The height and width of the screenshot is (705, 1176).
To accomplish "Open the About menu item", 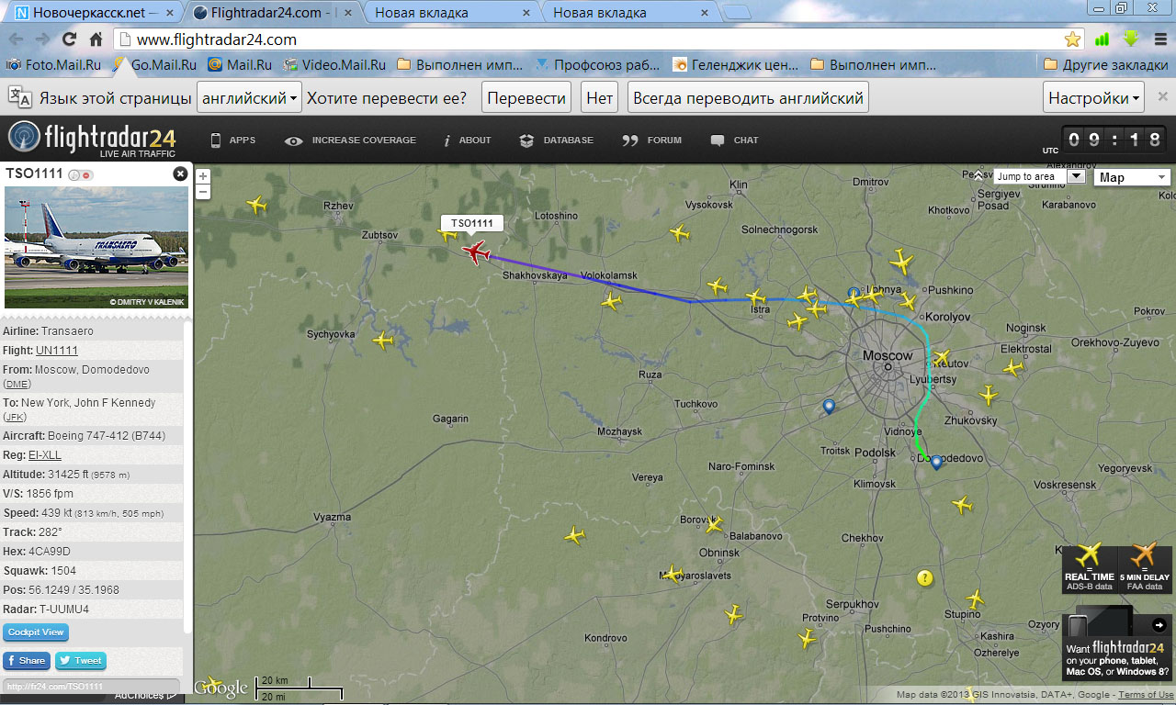I will click(x=468, y=140).
